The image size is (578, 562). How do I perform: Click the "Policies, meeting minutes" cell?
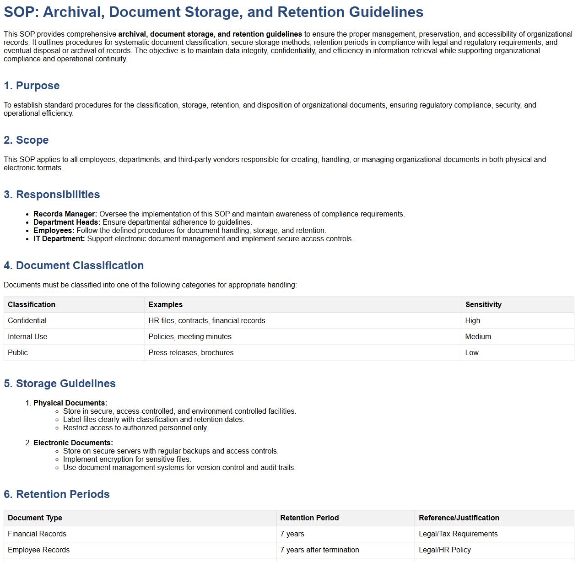(x=190, y=337)
